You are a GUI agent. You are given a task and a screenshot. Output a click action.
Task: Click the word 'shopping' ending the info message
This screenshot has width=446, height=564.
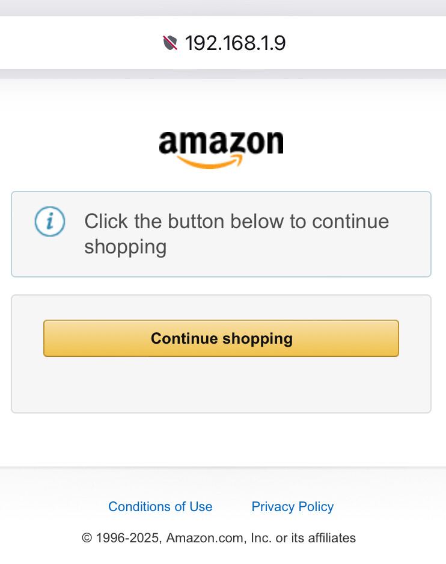(x=125, y=247)
